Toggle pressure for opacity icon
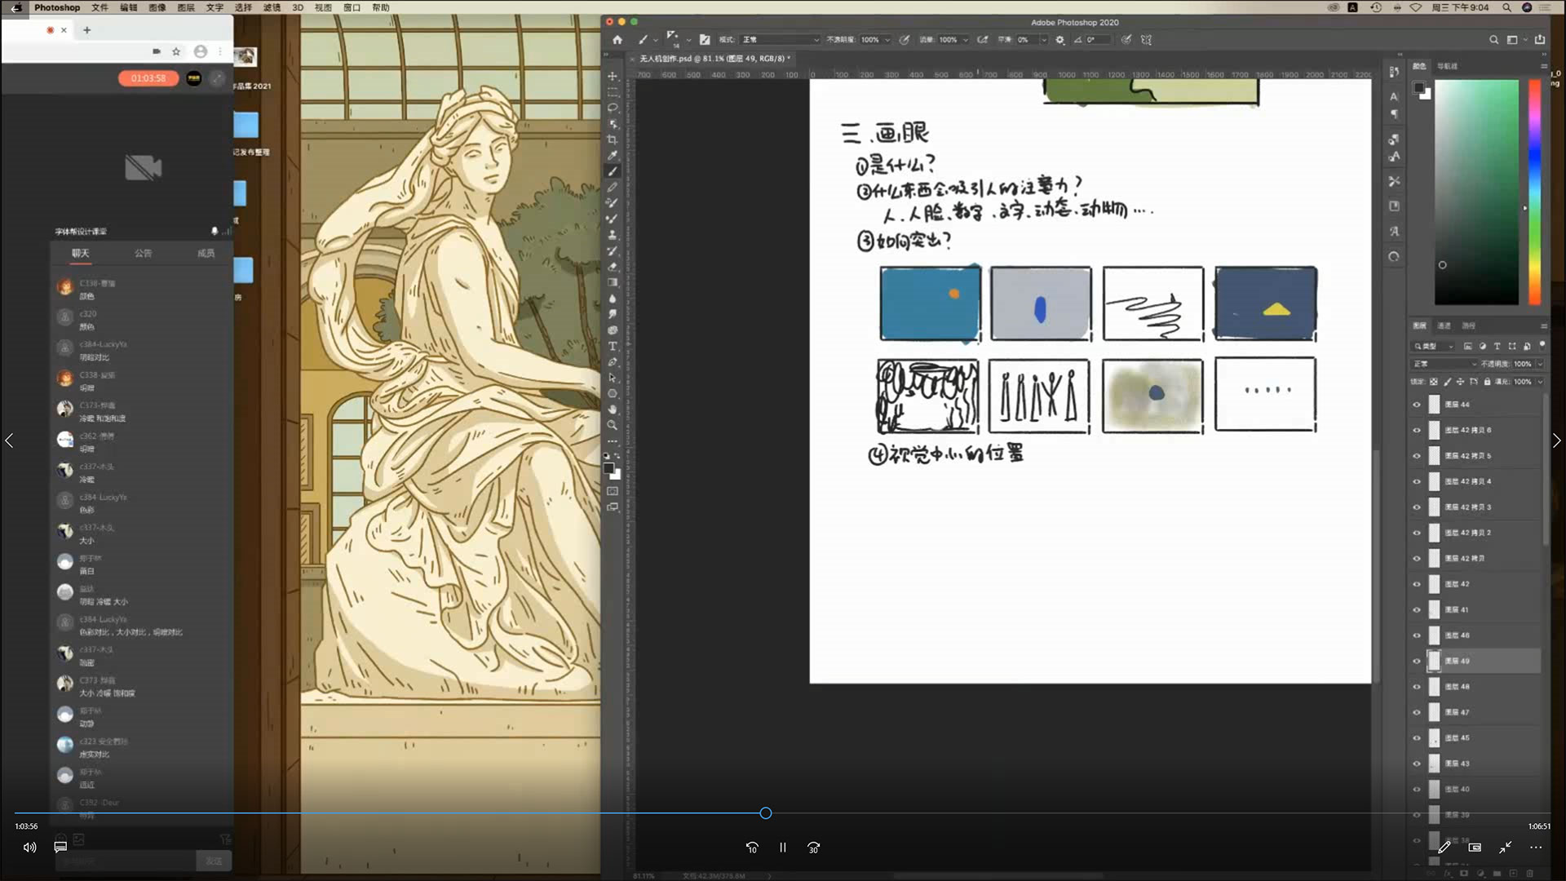This screenshot has width=1566, height=881. [905, 39]
